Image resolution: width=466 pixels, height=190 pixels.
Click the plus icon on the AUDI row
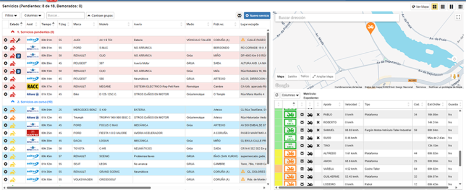click(6, 40)
